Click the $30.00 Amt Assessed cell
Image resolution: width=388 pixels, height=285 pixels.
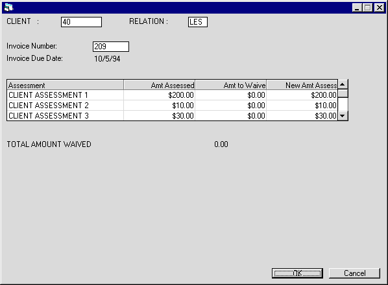tap(160, 115)
